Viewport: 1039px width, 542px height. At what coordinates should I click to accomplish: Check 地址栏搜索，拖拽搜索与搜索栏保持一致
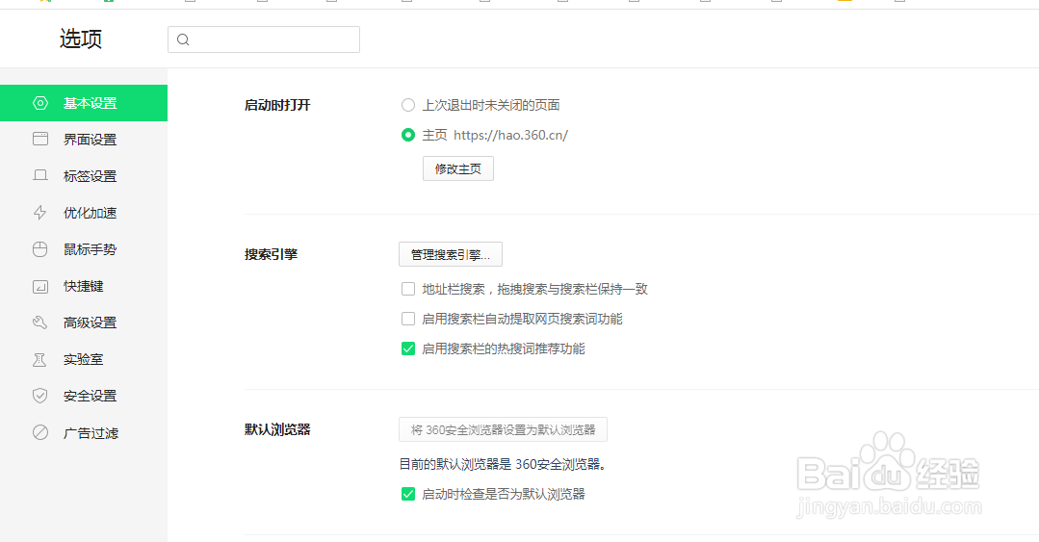click(x=408, y=289)
